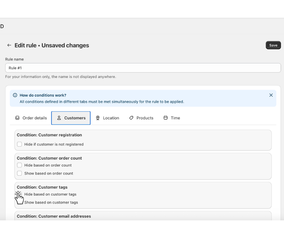Click the map pin icon on Location tab
This screenshot has width=284, height=238.
click(x=98, y=118)
